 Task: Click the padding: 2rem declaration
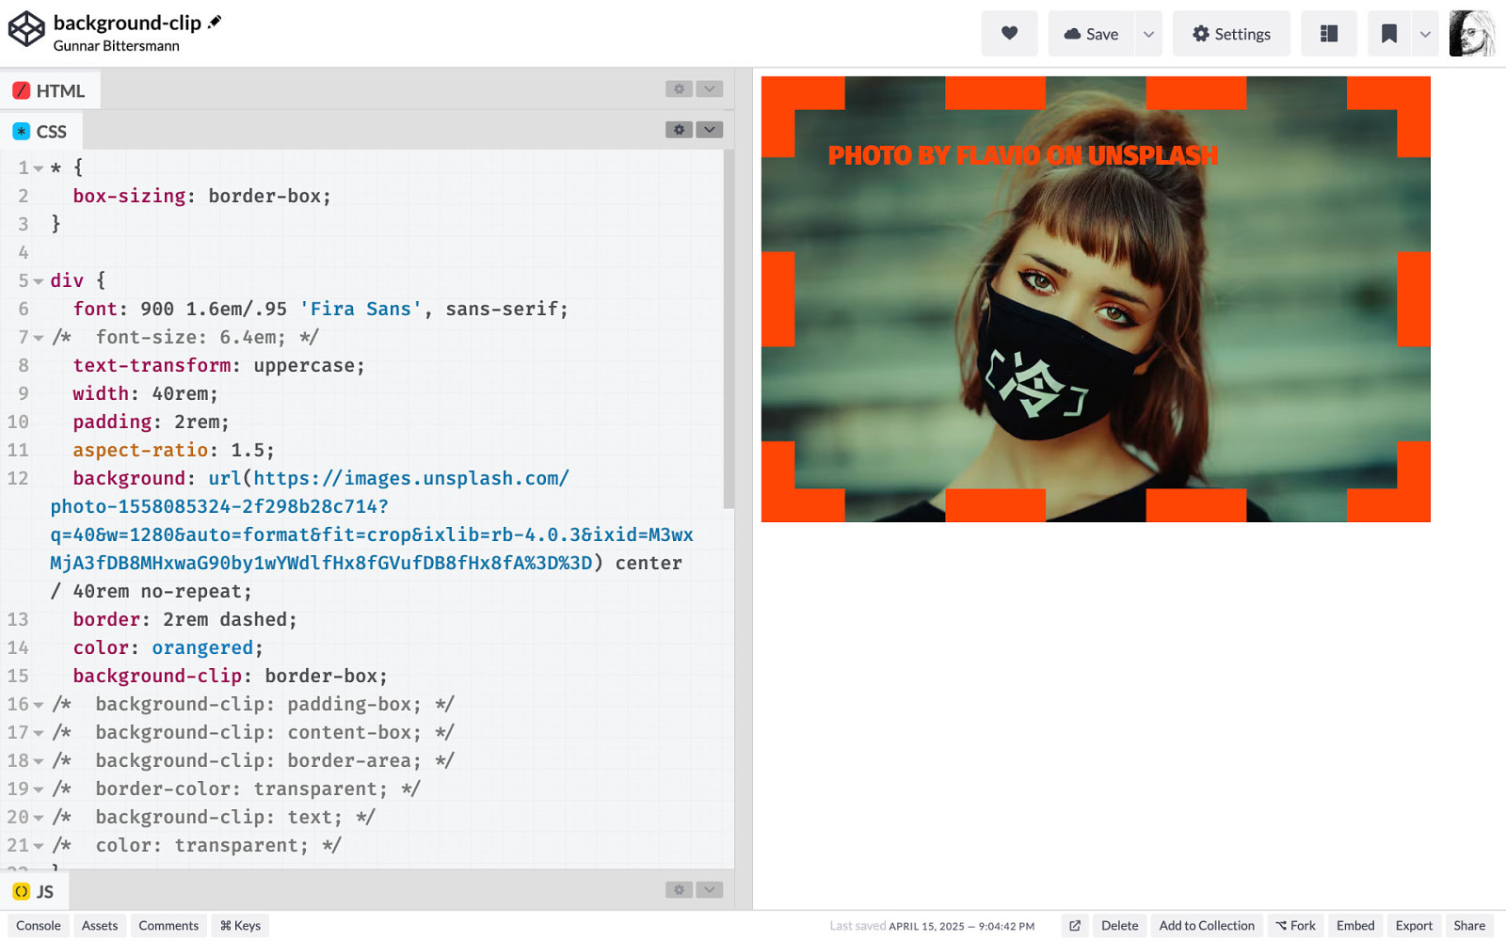[x=151, y=423]
